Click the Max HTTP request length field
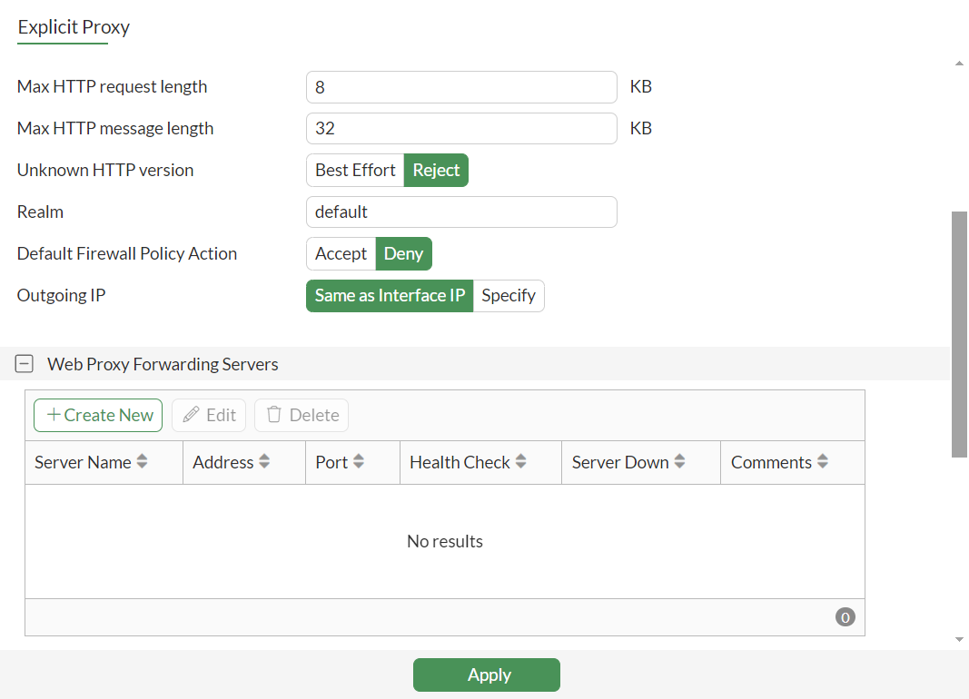This screenshot has width=969, height=699. pyautogui.click(x=461, y=87)
